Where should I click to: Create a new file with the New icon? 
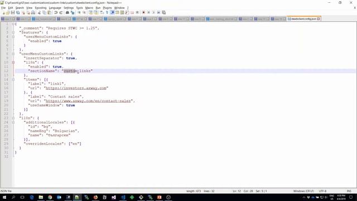[3, 12]
